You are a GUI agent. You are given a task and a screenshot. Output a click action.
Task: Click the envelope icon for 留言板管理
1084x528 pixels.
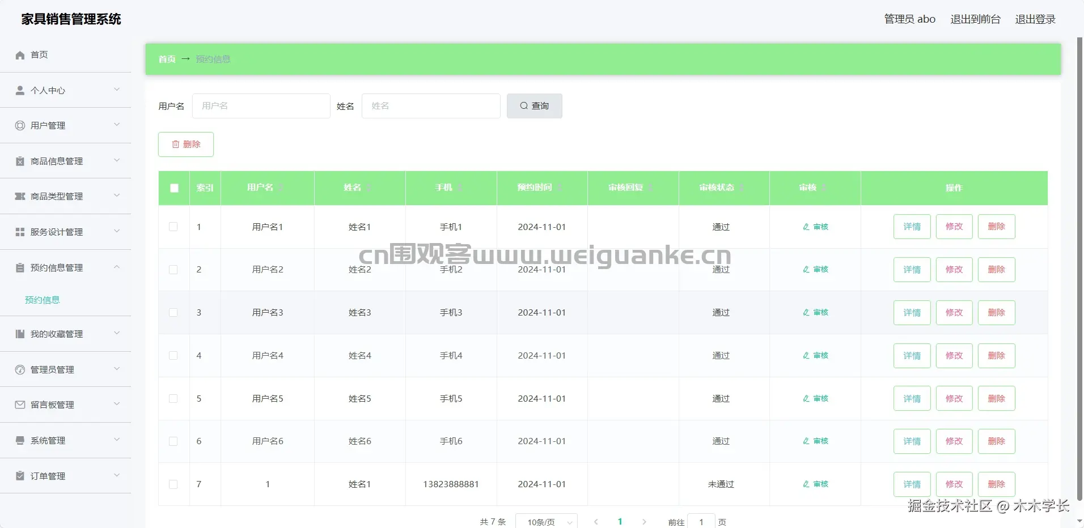coord(20,404)
